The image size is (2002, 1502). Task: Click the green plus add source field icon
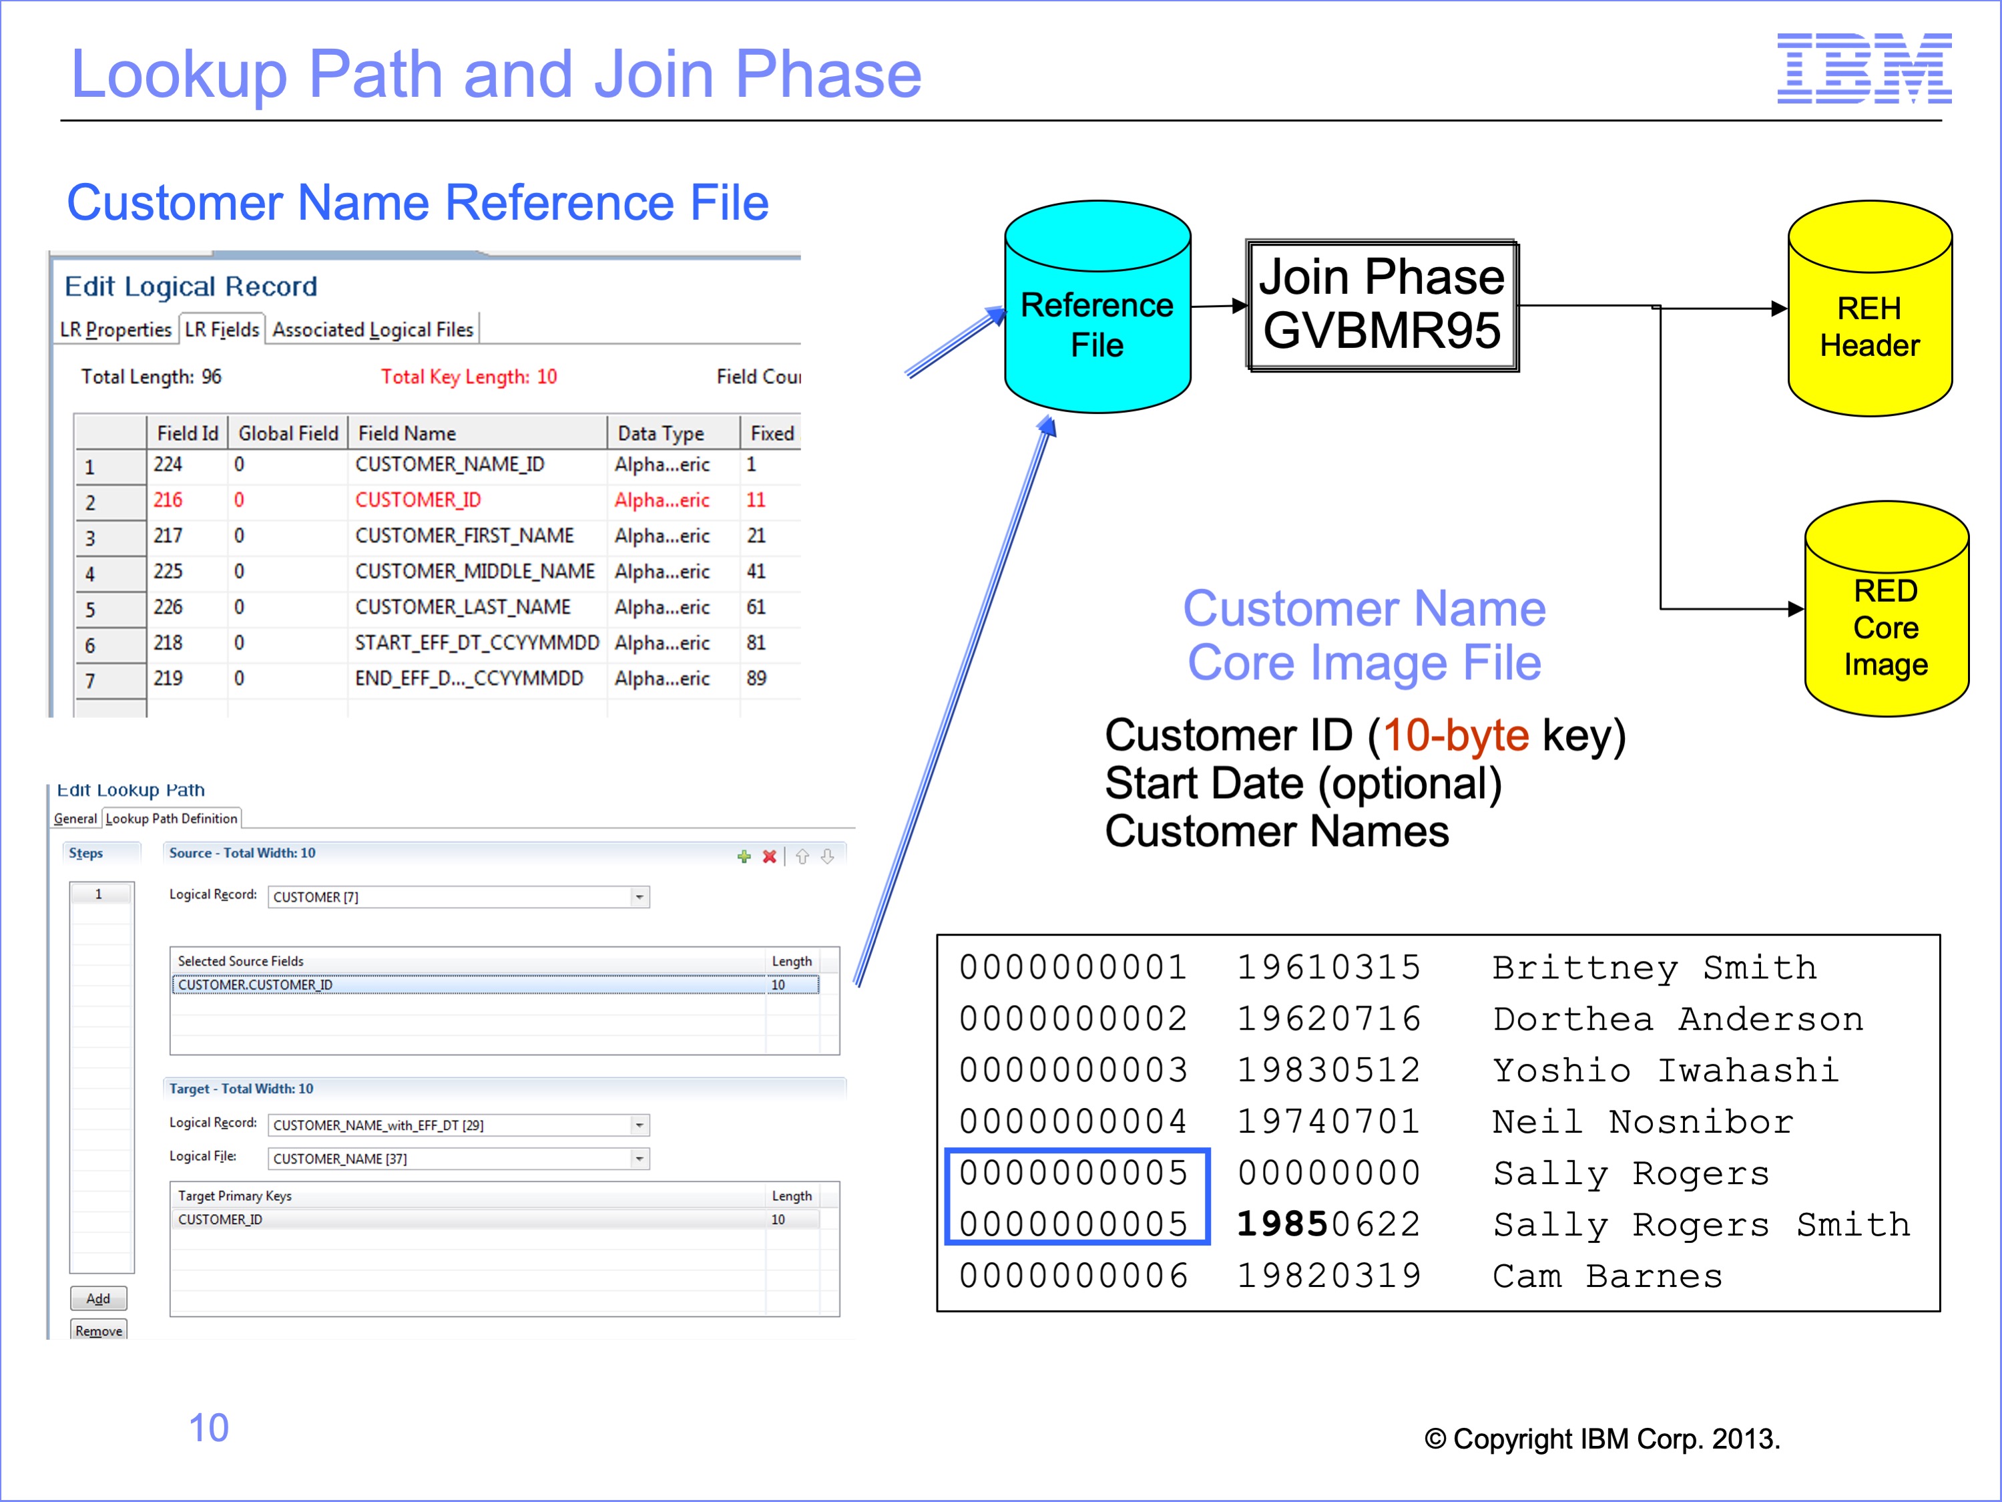click(744, 856)
